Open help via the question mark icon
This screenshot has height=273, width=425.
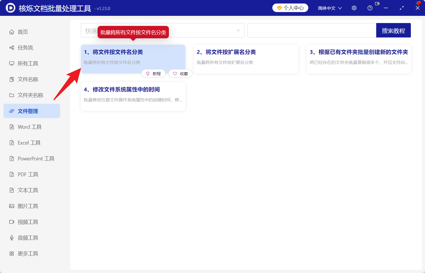(370, 8)
